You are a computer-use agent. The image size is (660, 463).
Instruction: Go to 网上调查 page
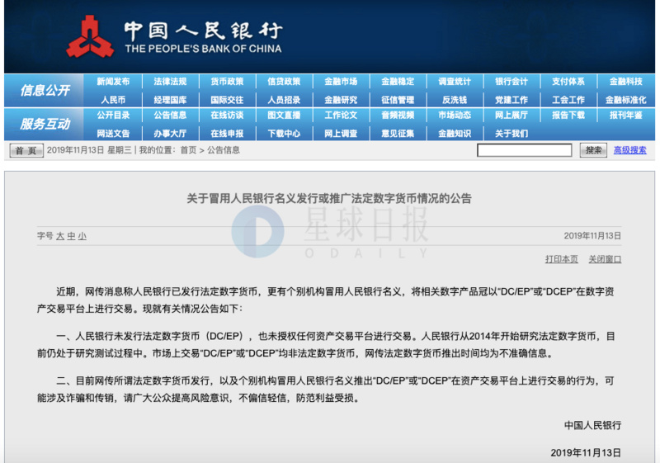click(341, 134)
